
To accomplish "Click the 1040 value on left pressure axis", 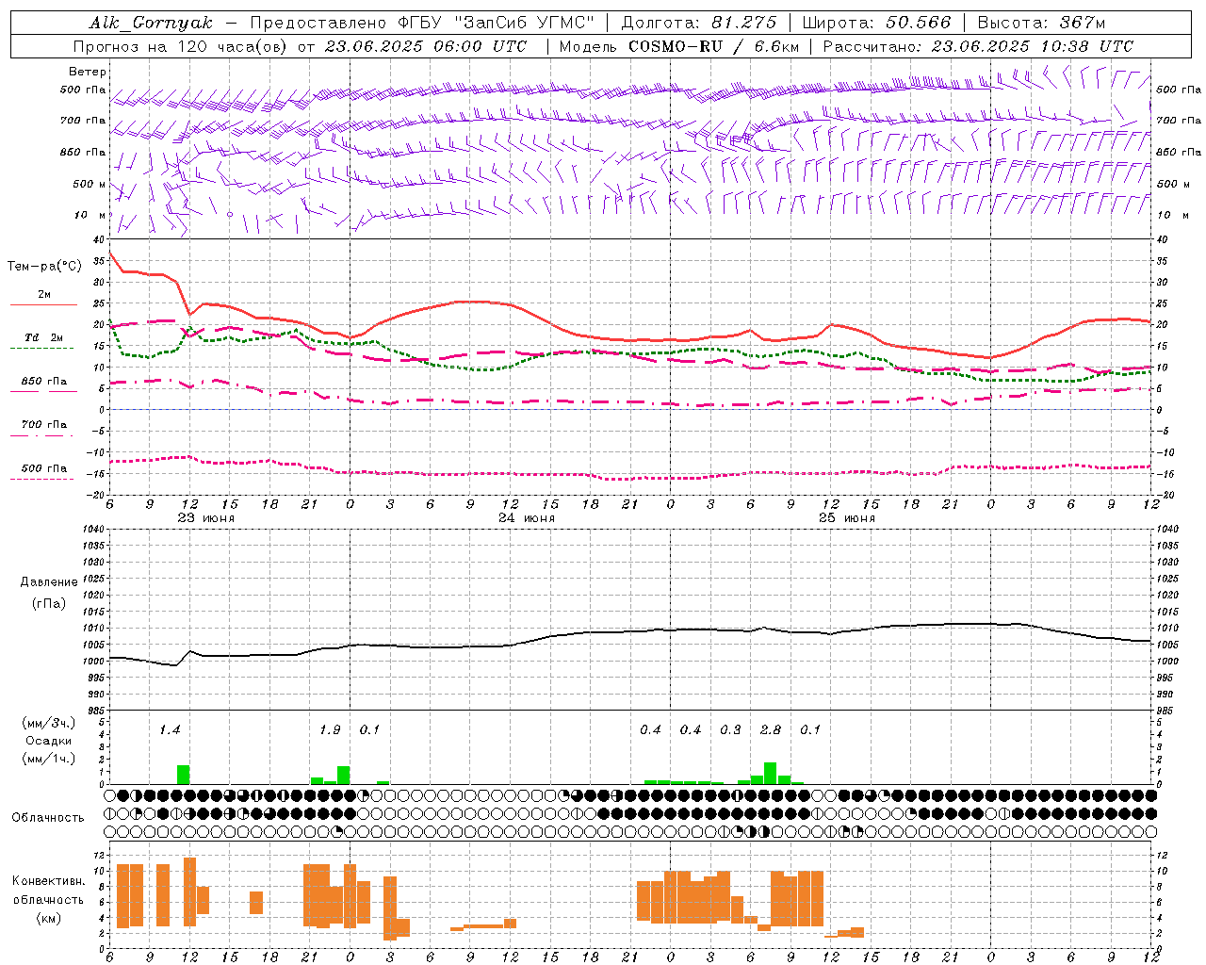I will 93,529.
